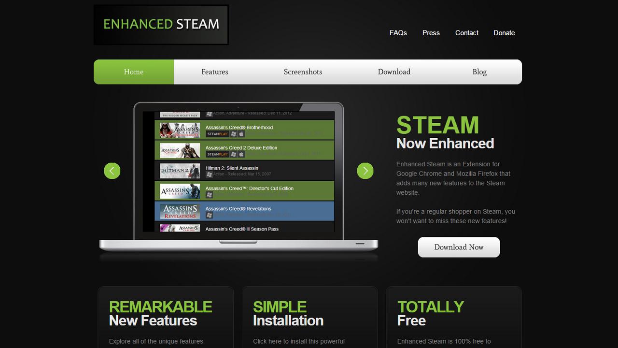Click the Simple Installation heading
The image size is (618, 348).
(288, 314)
